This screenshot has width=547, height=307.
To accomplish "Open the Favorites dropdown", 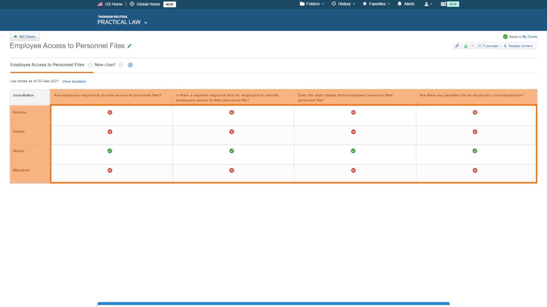I will pos(376,4).
